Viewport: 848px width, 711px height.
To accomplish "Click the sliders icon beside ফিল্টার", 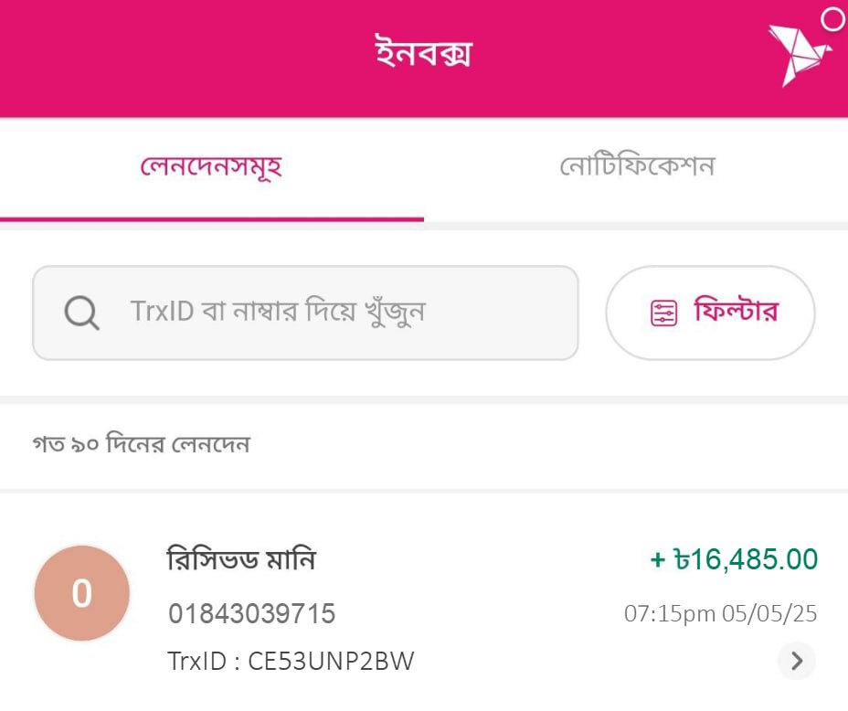I will [664, 313].
